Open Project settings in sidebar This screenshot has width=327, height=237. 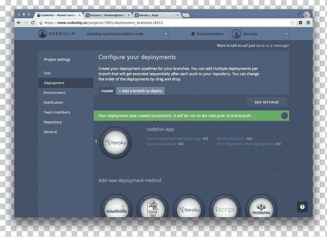[57, 59]
